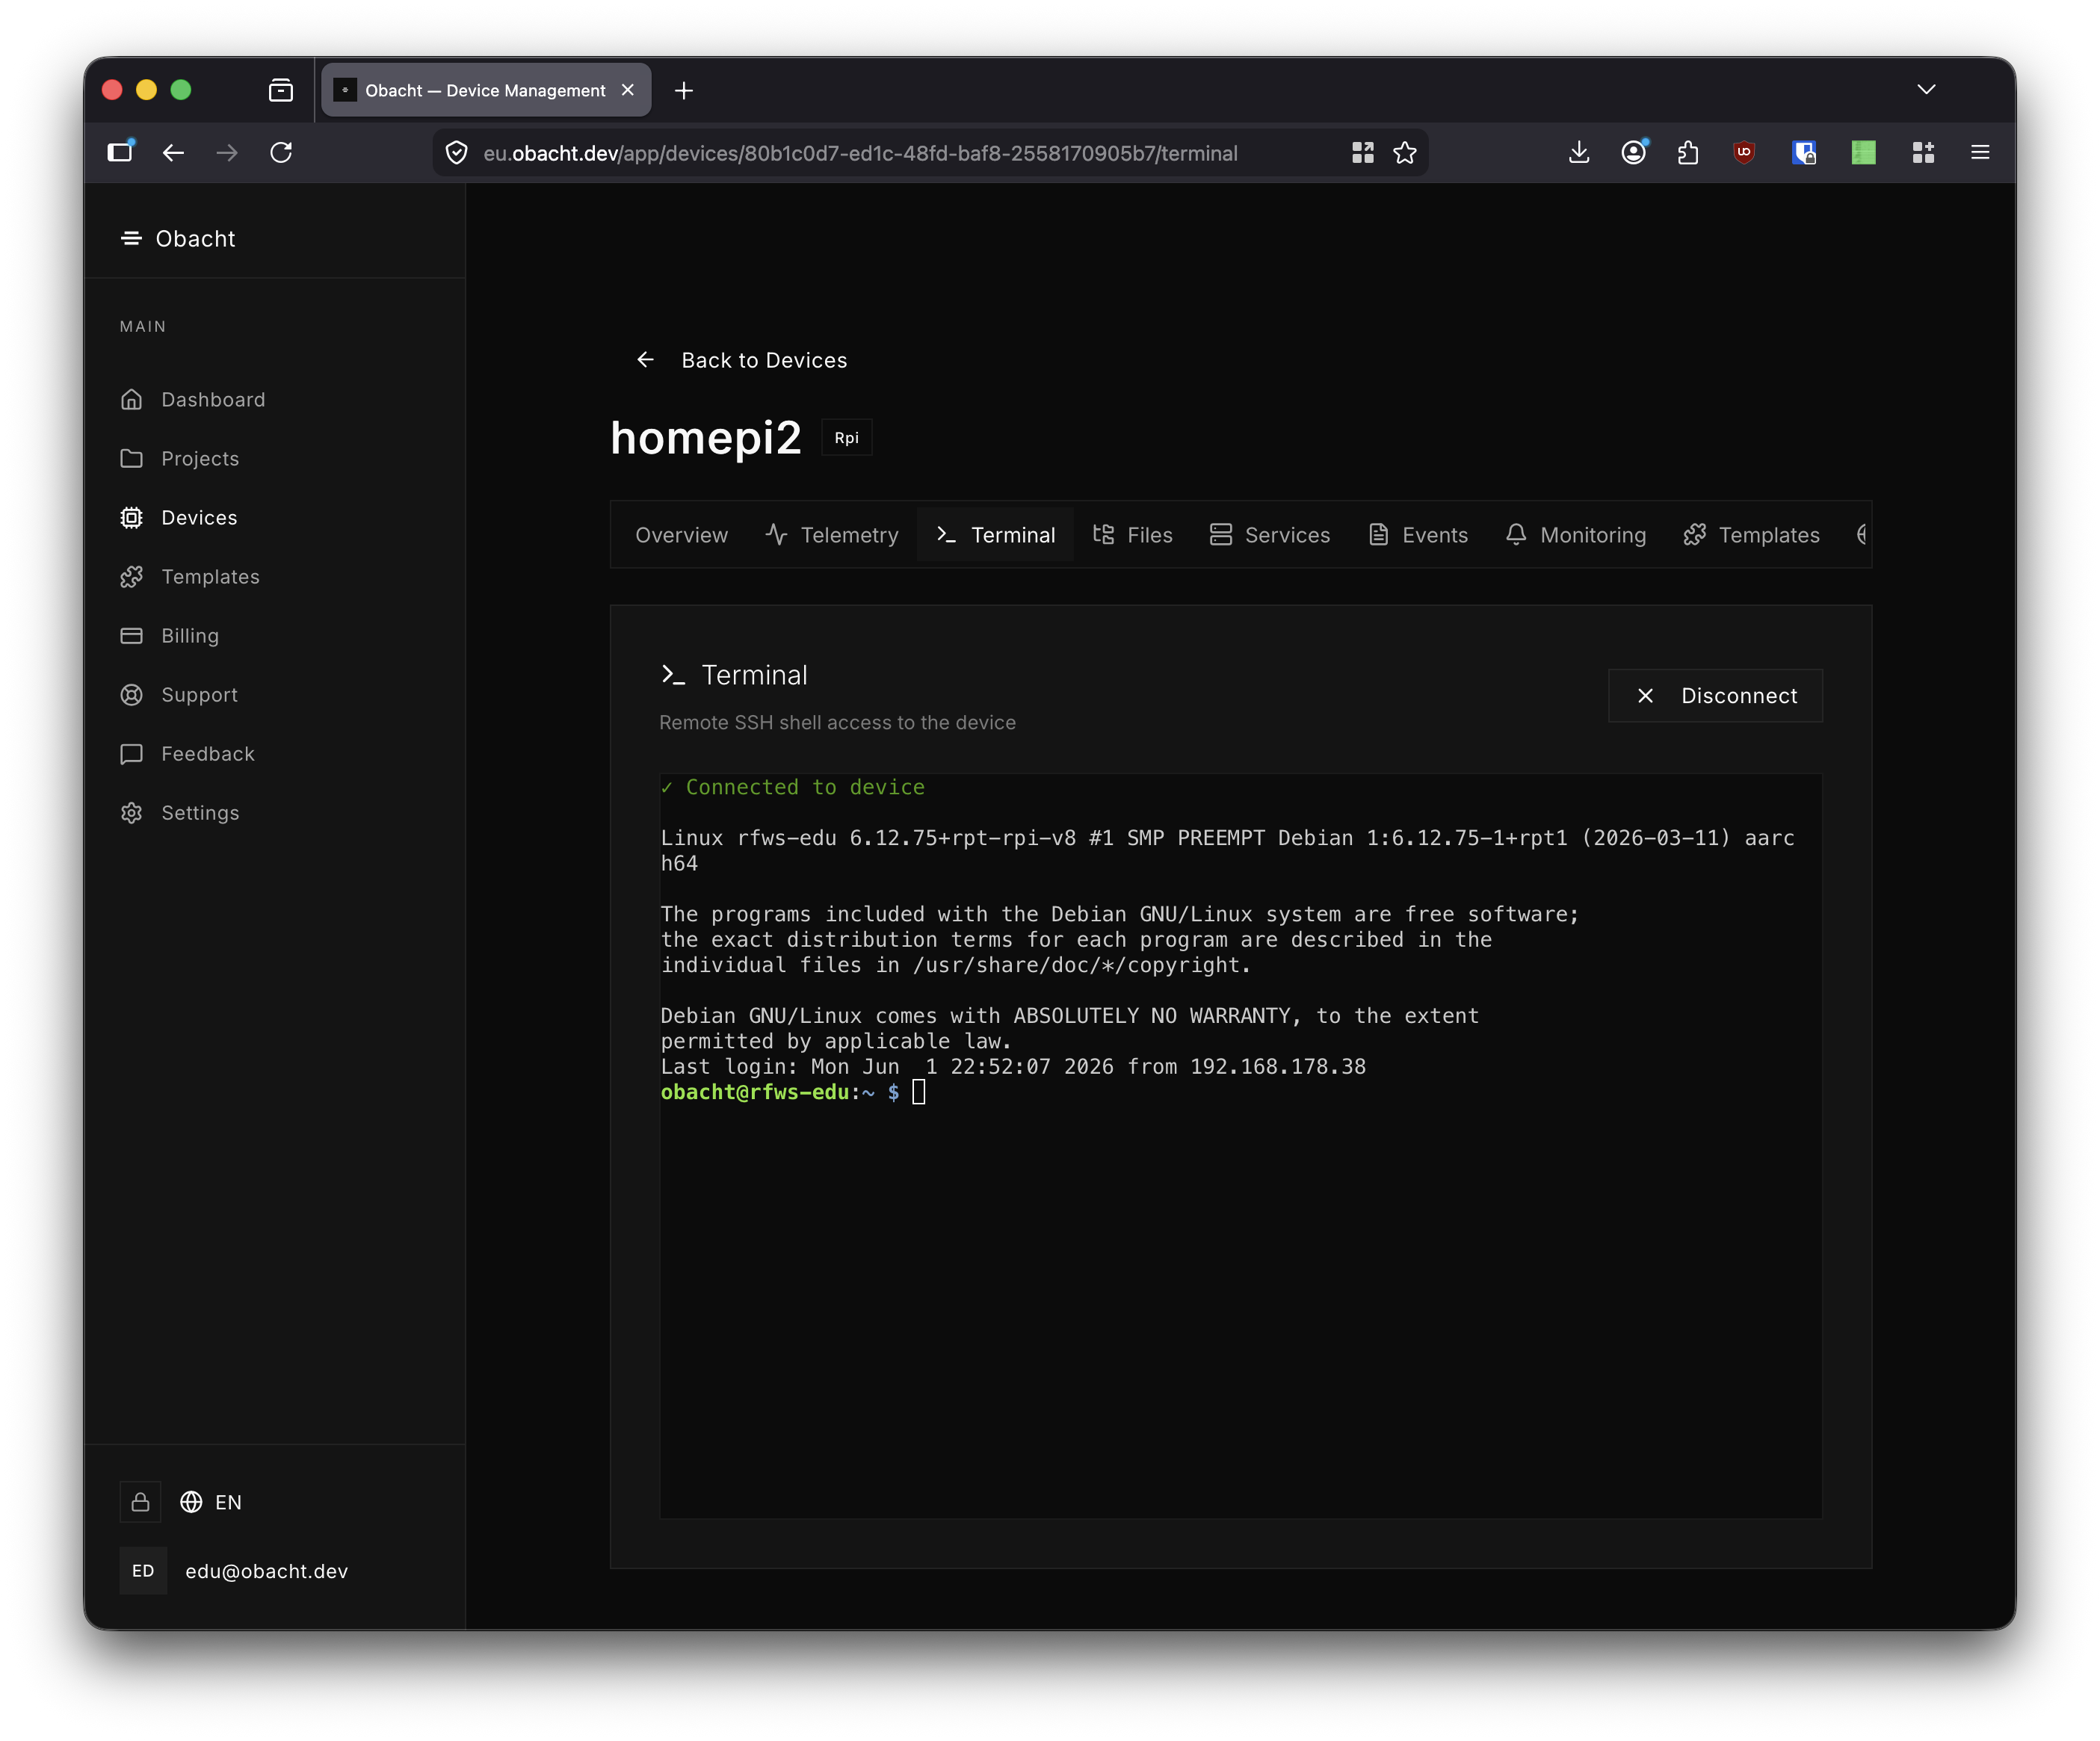Open the Monitoring tab
This screenshot has width=2100, height=1741.
(1575, 535)
